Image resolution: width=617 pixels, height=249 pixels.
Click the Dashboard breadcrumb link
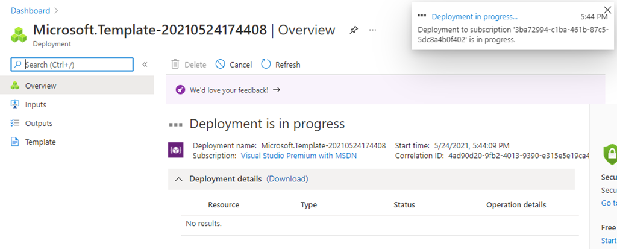coord(31,11)
